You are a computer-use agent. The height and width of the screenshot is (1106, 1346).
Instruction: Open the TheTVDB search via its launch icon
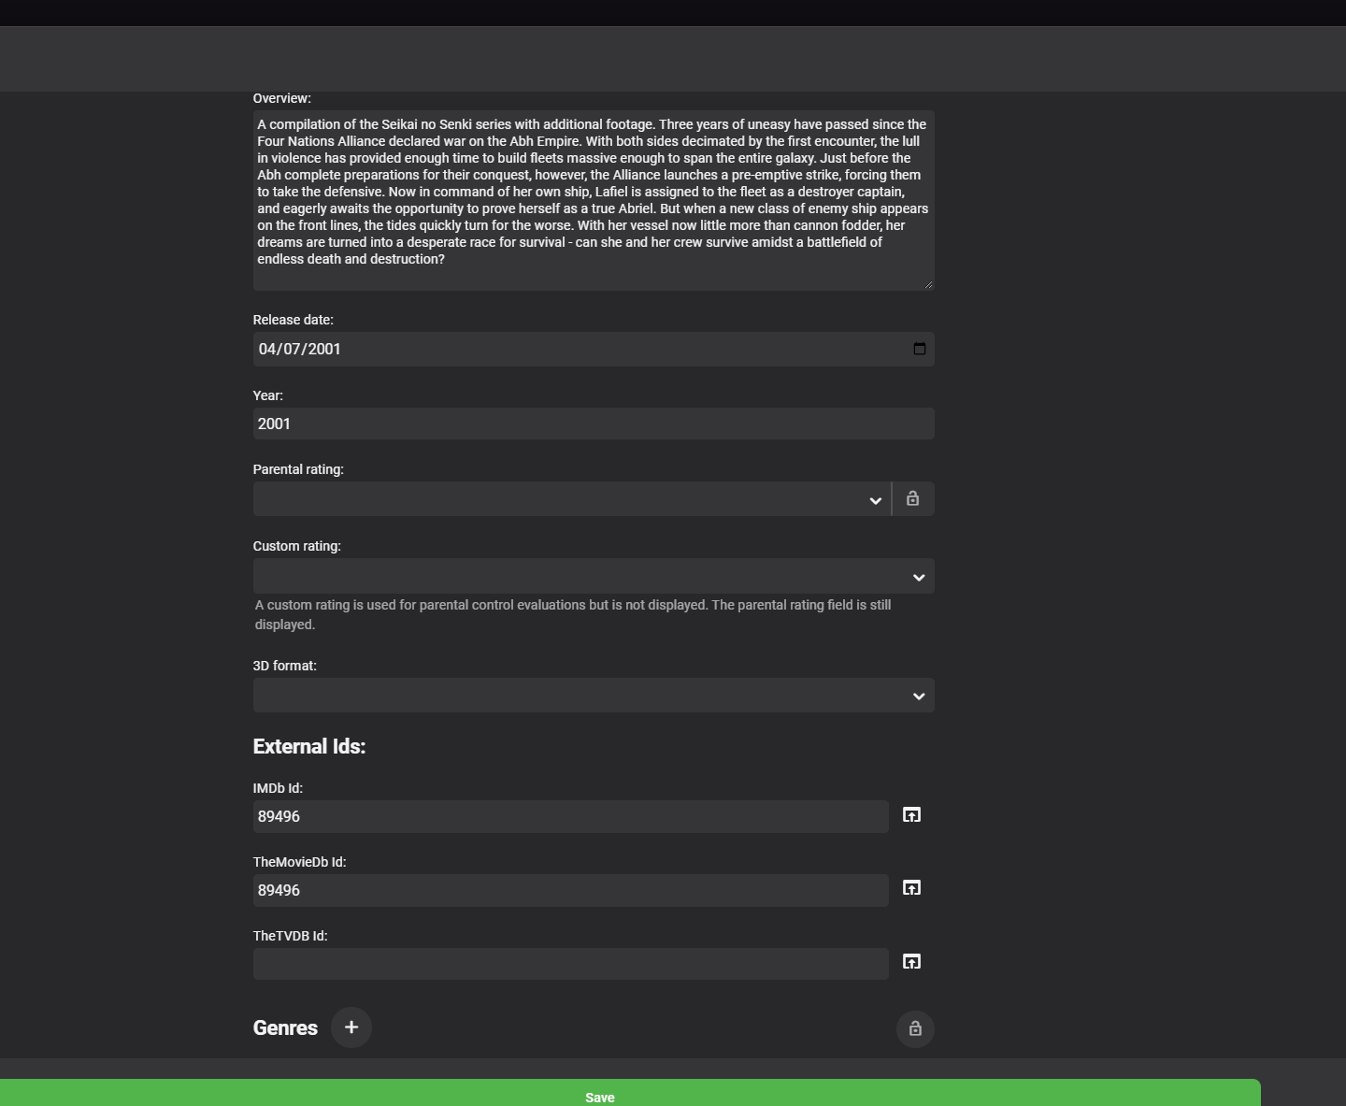click(x=911, y=961)
